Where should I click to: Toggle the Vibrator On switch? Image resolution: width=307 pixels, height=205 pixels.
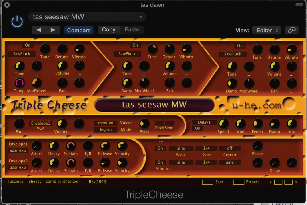pyautogui.click(x=160, y=162)
